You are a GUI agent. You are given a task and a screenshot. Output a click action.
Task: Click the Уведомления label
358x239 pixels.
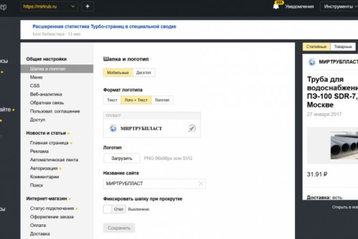299,6
